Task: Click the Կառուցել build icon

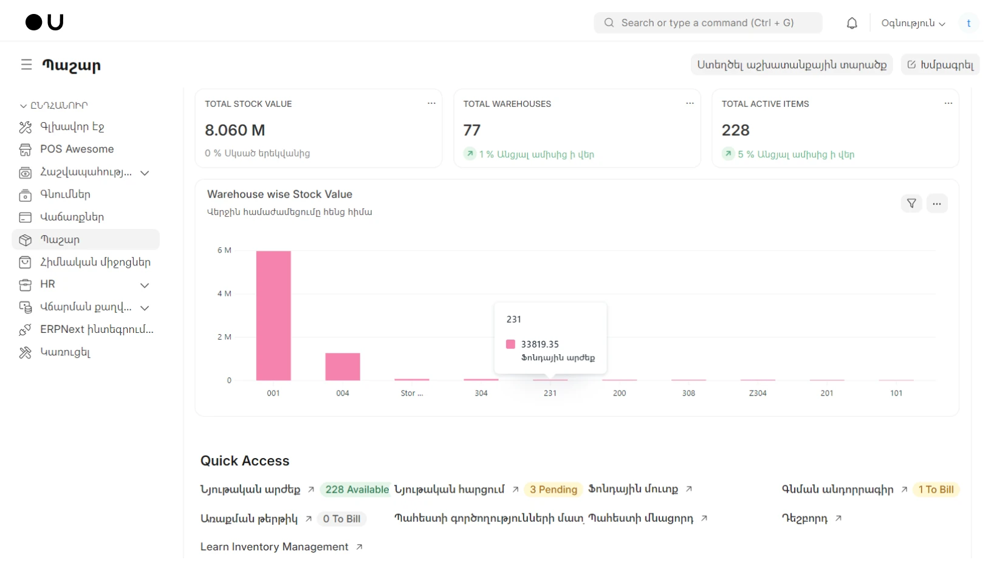Action: 25,352
